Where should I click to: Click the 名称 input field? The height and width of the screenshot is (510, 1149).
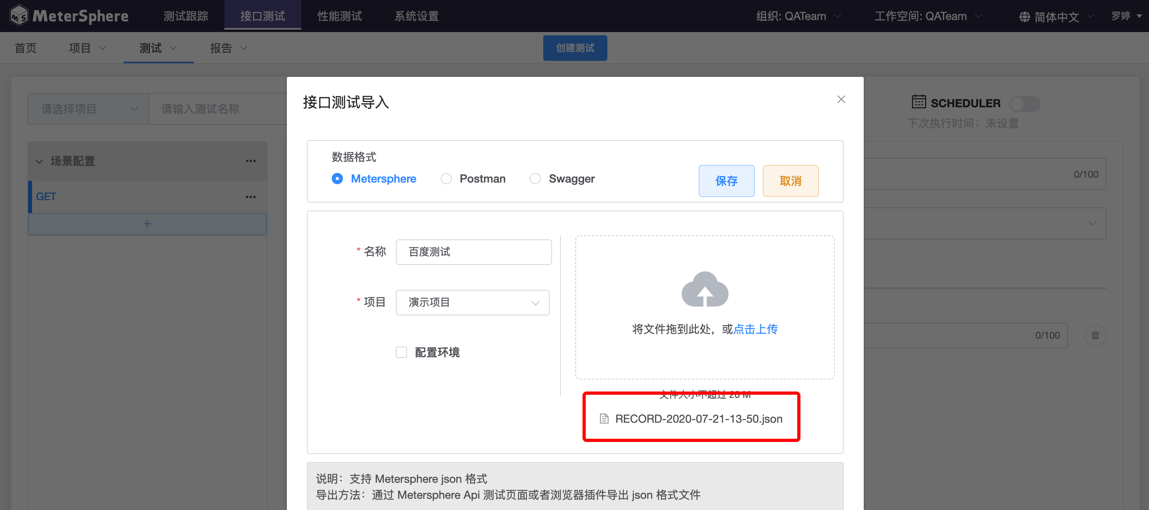click(473, 252)
